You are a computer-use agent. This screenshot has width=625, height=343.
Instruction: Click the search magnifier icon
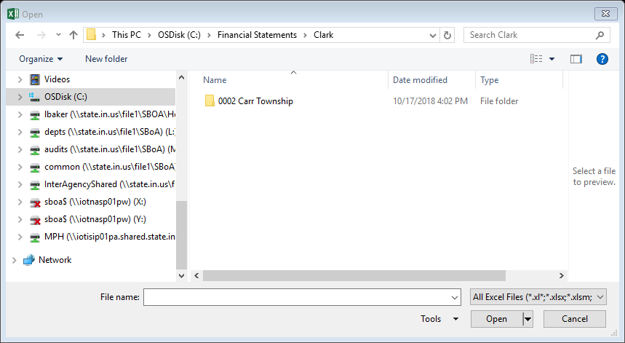click(x=600, y=35)
